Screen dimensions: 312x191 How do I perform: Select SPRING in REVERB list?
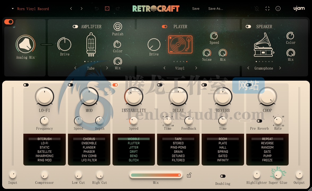pos(223,152)
